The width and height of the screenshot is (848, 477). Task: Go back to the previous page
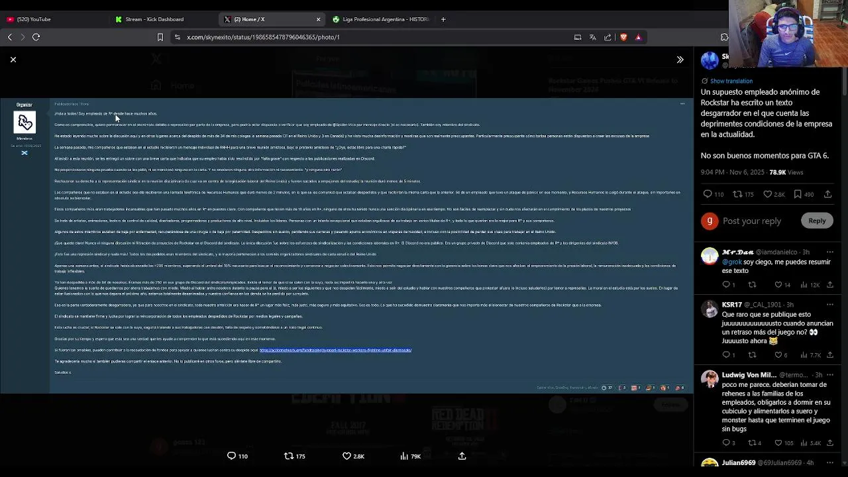click(x=9, y=37)
